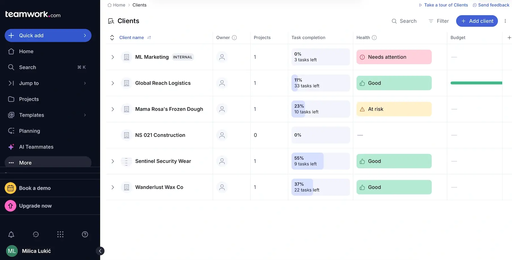Open More in the sidebar menu
This screenshot has height=260, width=512.
coord(25,163)
